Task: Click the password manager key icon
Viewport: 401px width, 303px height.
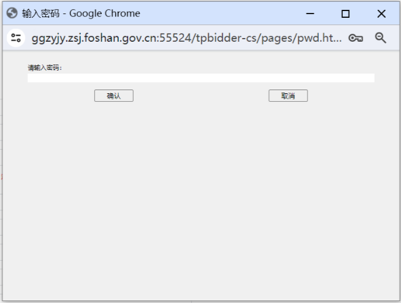Action: click(356, 38)
